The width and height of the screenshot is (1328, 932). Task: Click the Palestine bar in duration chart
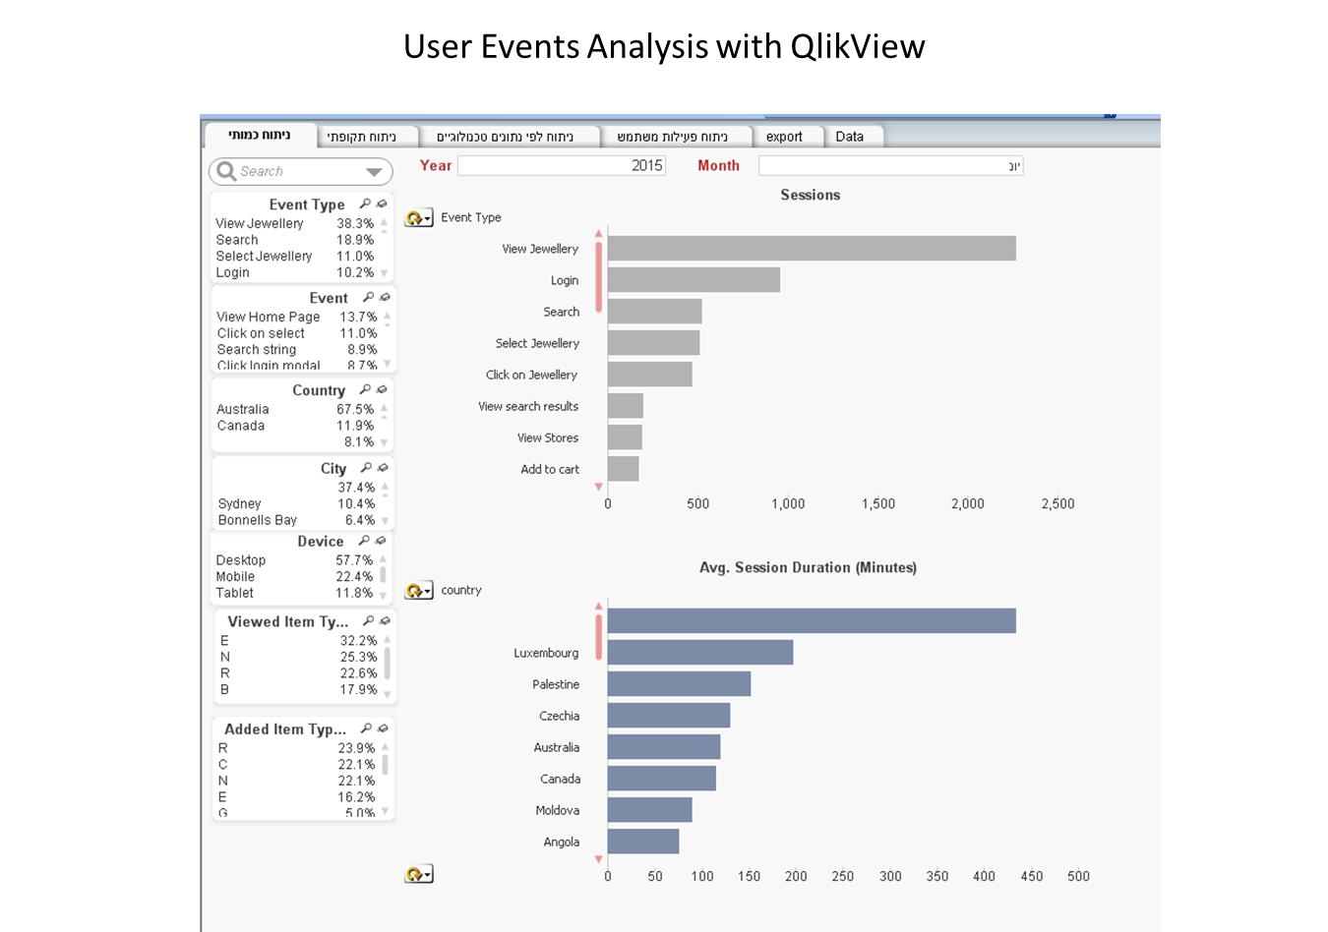[x=679, y=683]
